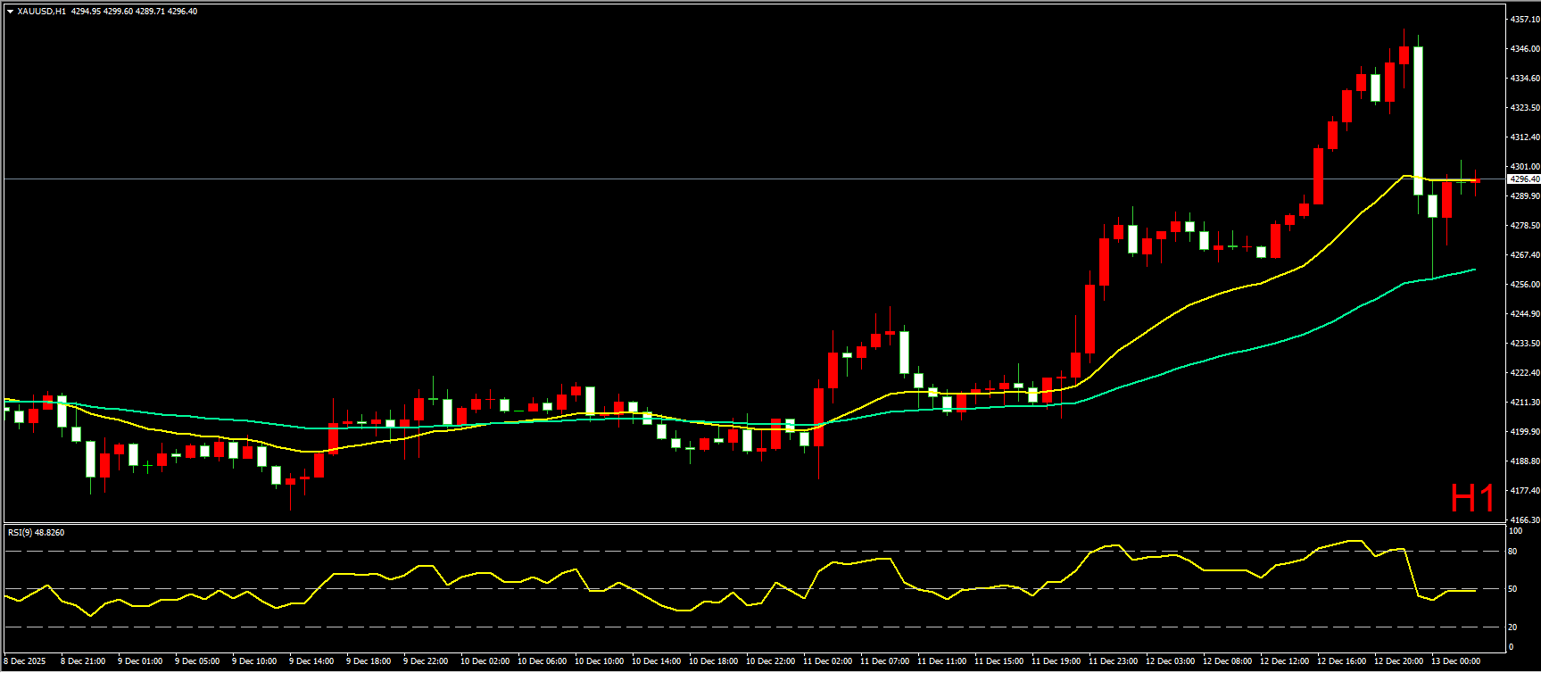Click the RSI scale value 20
This screenshot has height=673, width=1541.
[x=1512, y=627]
